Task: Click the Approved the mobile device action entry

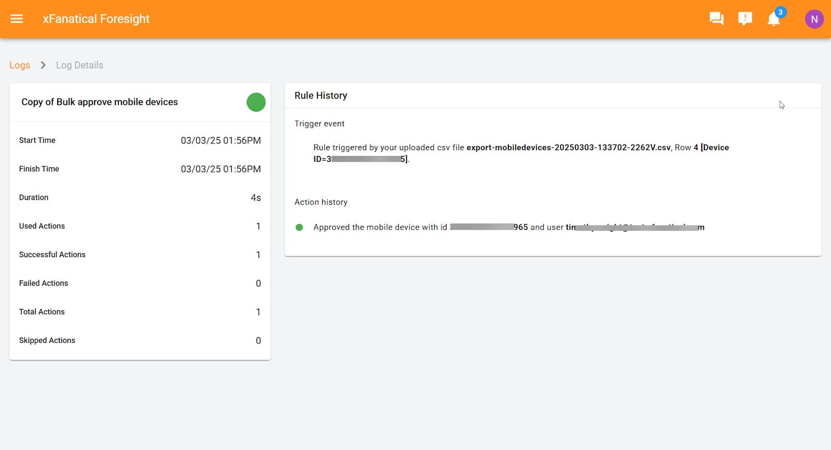Action: point(509,227)
